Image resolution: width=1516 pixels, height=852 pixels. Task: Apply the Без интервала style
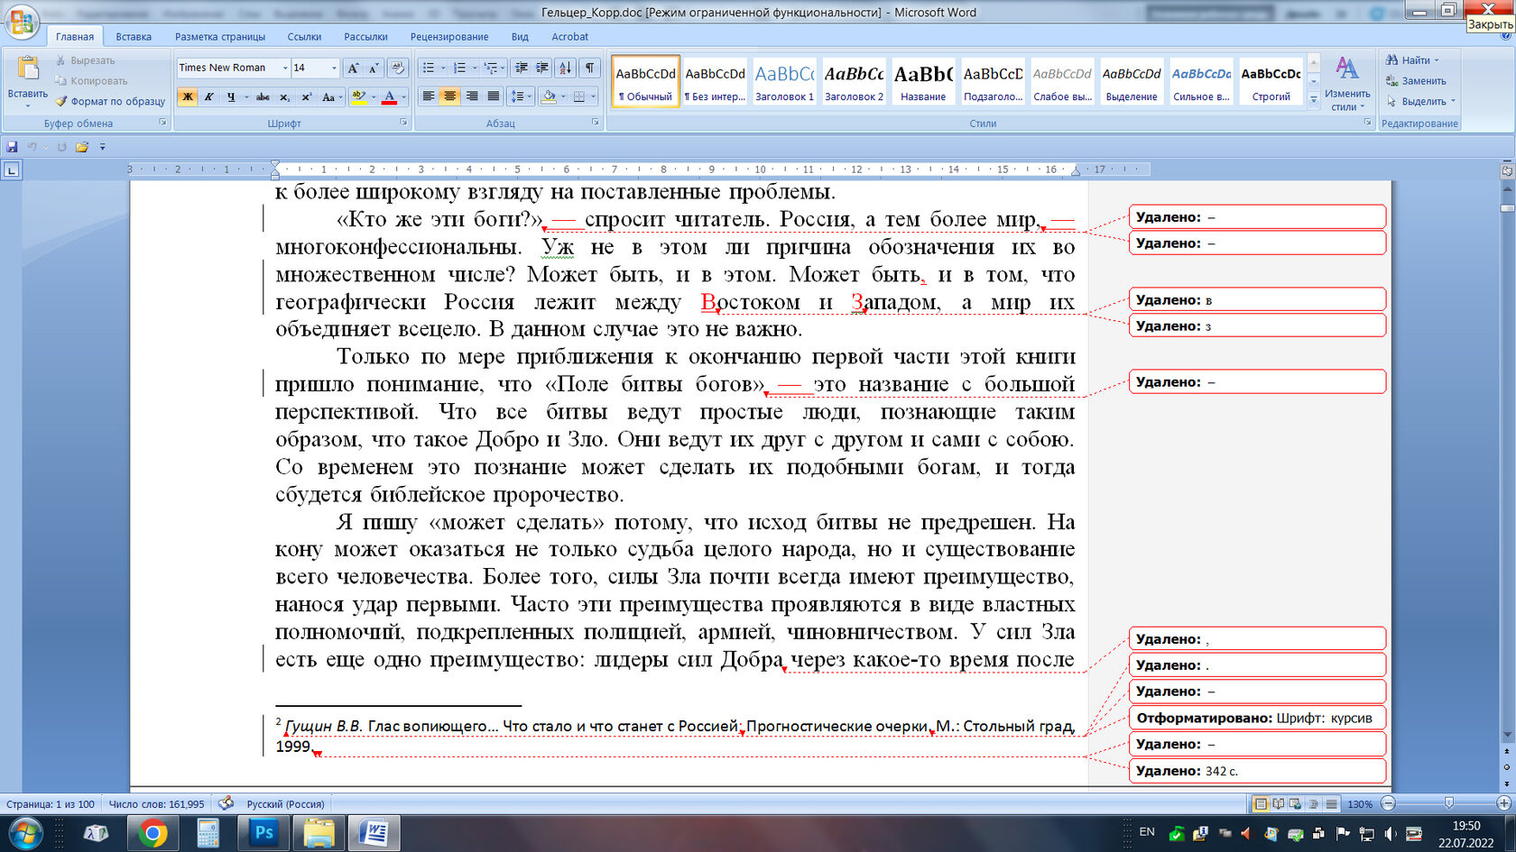pyautogui.click(x=715, y=81)
